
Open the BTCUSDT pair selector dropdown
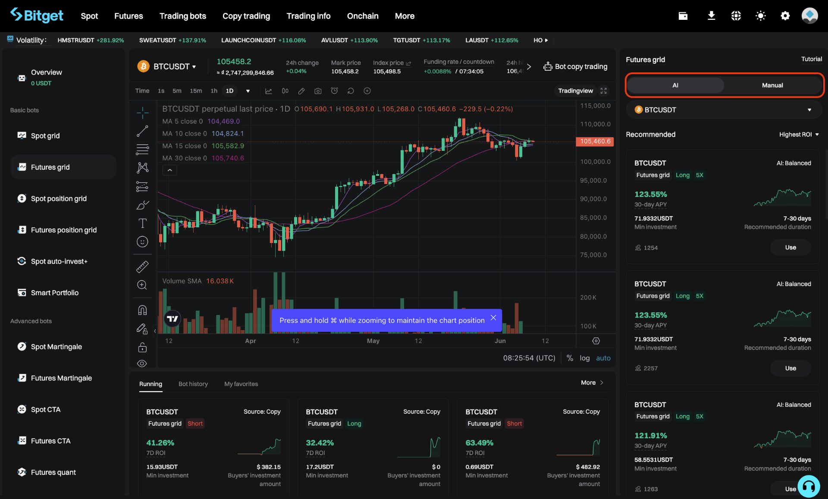(175, 66)
